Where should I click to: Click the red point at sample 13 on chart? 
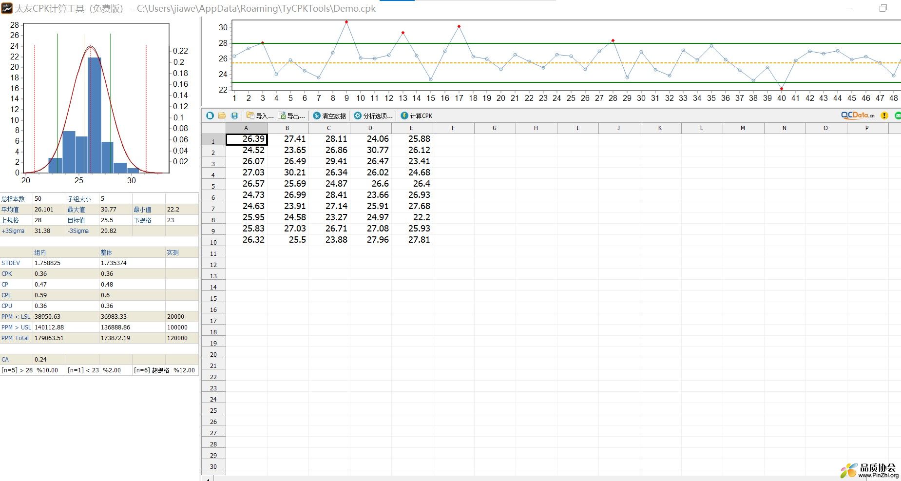coord(403,33)
